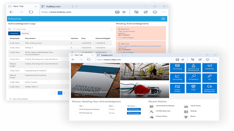Select the Completed logs tab
The image size is (234, 131).
[x=14, y=34]
